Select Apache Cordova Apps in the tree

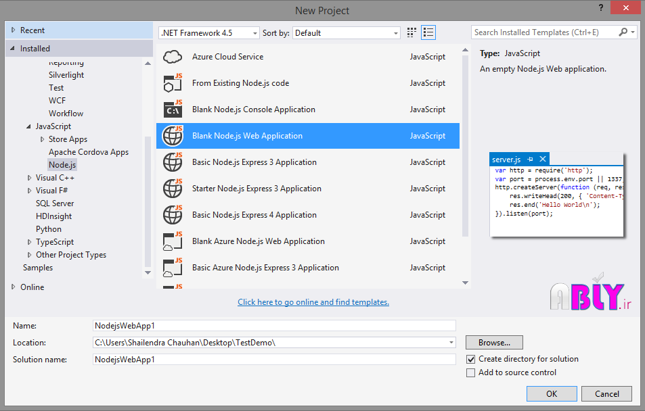tap(89, 152)
